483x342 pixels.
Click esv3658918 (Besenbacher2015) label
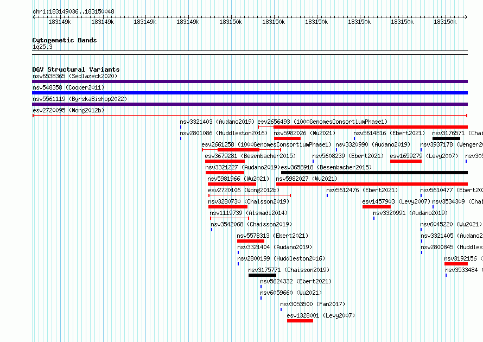point(326,167)
